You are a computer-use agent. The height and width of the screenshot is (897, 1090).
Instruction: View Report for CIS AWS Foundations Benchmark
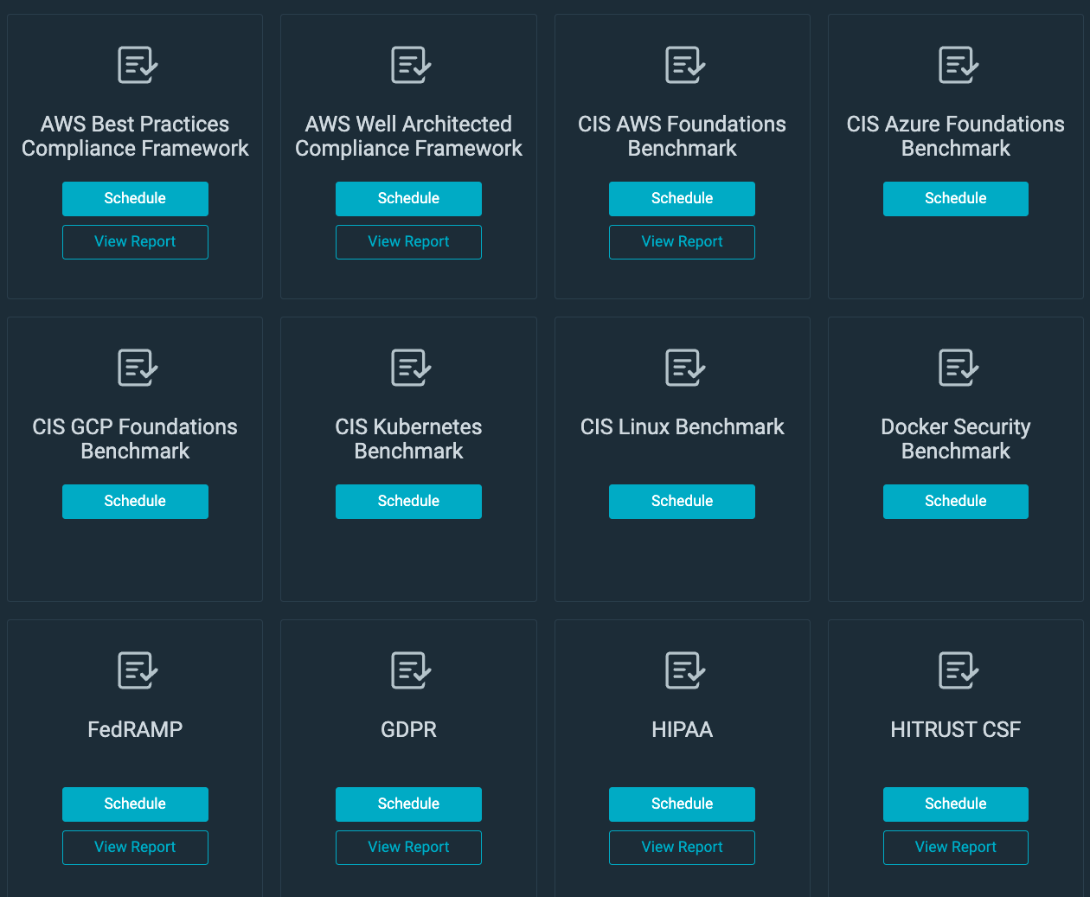[x=682, y=242]
